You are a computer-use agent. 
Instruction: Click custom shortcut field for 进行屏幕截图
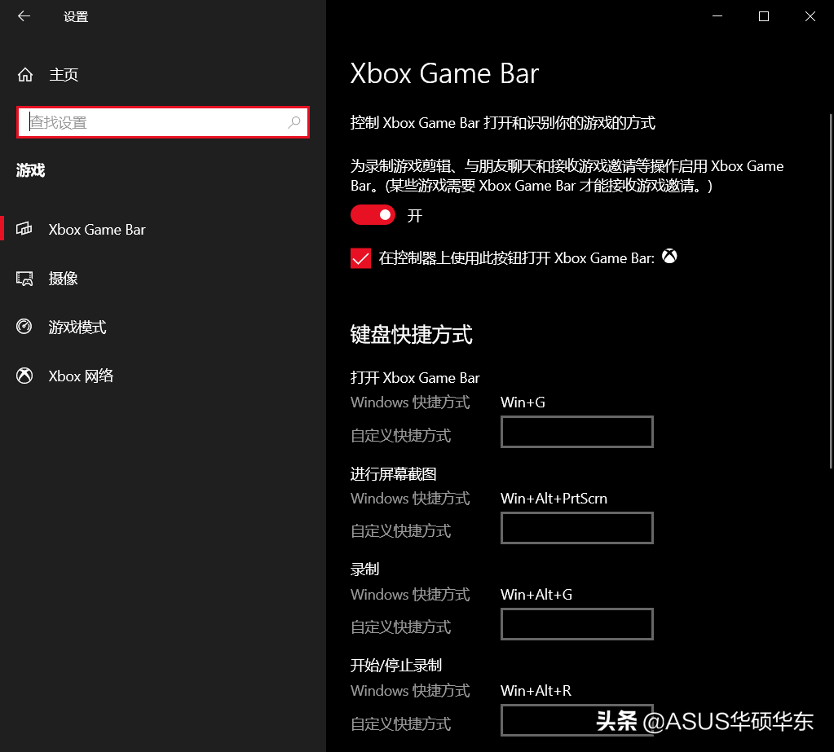(x=577, y=528)
